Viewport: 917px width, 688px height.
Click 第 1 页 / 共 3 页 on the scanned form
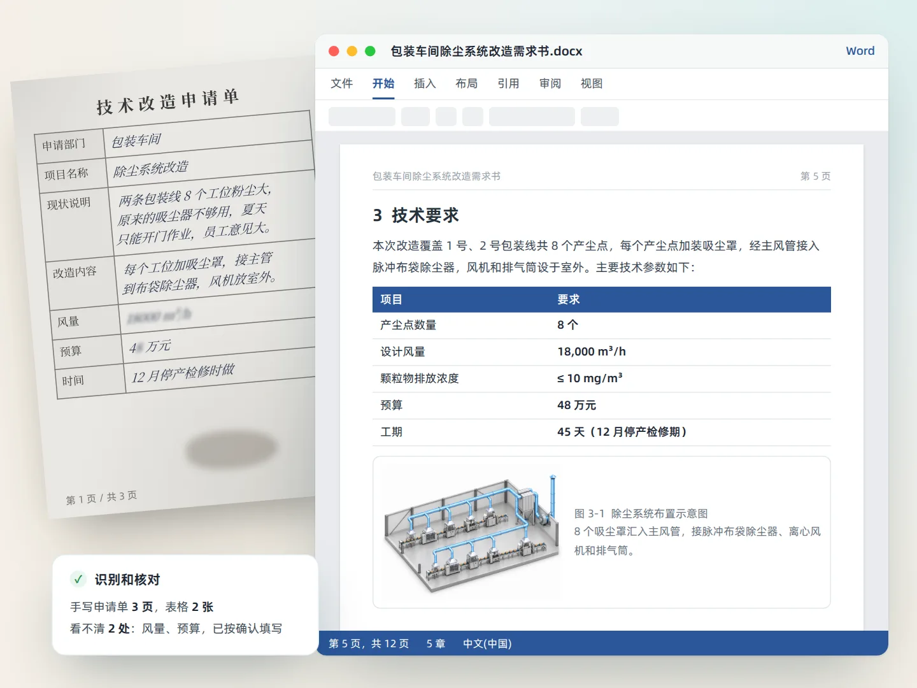coord(101,498)
